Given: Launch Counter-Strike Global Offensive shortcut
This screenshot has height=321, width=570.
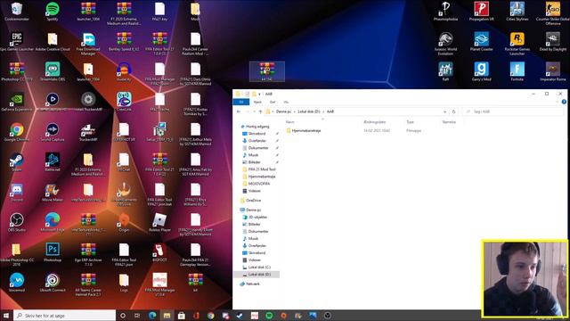Looking at the screenshot, I should pos(552,13).
